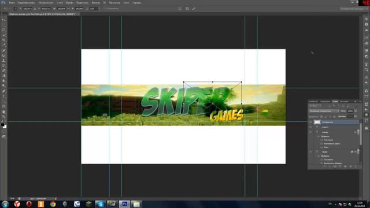Switch to warp mode icon
The height and width of the screenshot is (208, 370).
tap(180, 9)
